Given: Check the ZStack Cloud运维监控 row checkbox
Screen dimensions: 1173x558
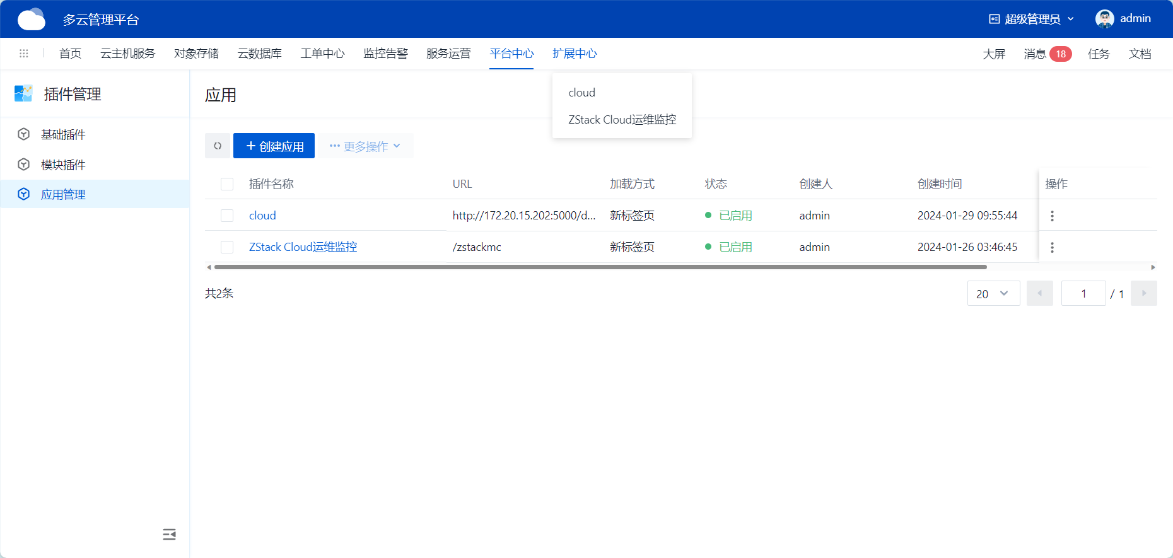Looking at the screenshot, I should pos(227,247).
